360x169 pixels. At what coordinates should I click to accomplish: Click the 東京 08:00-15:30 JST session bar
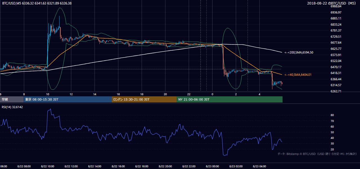(68, 99)
